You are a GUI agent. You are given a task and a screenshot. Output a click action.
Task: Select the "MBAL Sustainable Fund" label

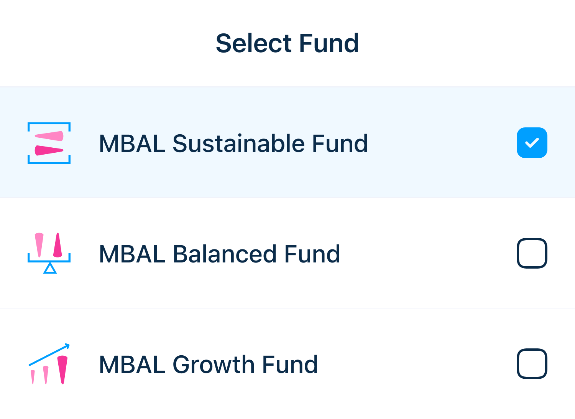pos(233,144)
